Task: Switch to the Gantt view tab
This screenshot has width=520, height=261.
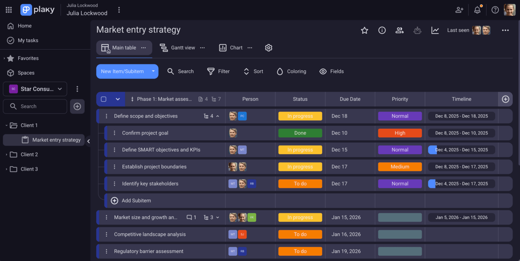Action: [x=177, y=48]
